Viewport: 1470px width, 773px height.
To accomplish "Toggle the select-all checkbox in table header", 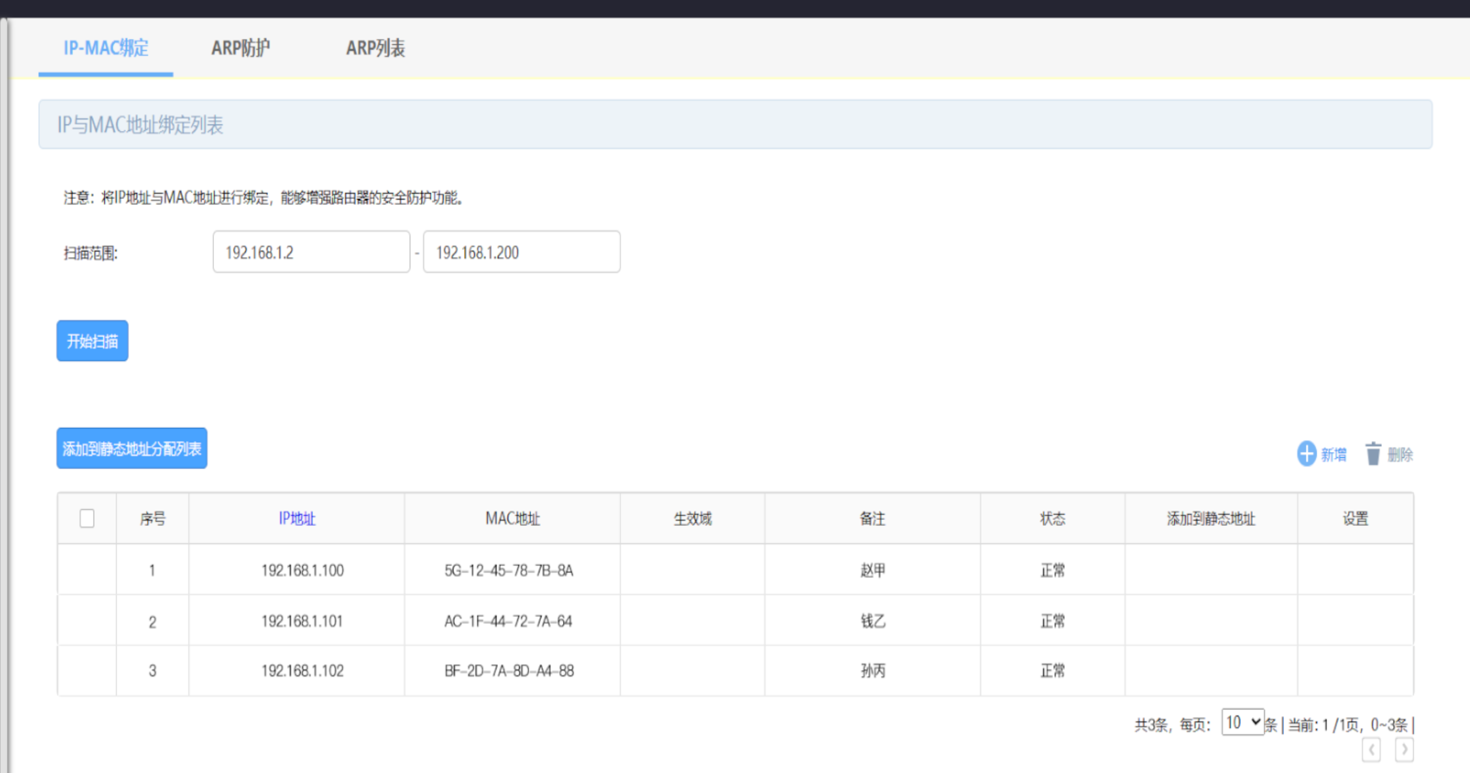I will click(x=87, y=519).
